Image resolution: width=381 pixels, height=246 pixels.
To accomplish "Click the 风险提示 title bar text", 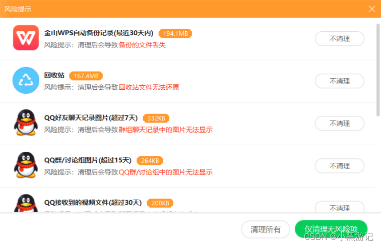I will [x=18, y=9].
